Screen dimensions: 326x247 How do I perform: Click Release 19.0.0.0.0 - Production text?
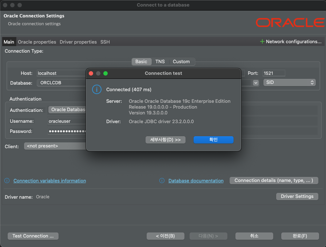(x=163, y=107)
